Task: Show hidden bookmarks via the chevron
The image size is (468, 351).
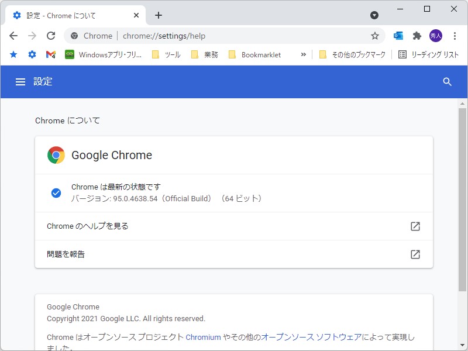Action: 303,54
